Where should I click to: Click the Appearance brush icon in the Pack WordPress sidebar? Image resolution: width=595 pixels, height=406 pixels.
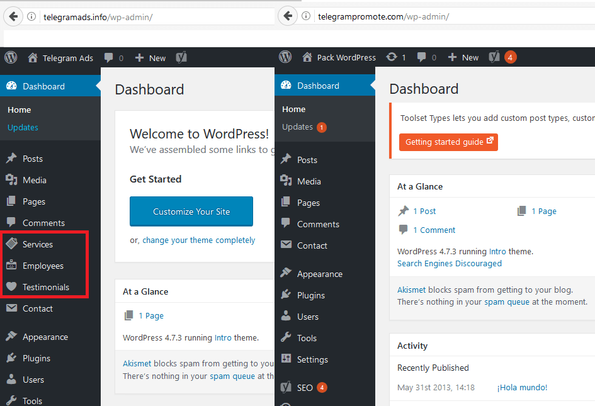tap(286, 273)
